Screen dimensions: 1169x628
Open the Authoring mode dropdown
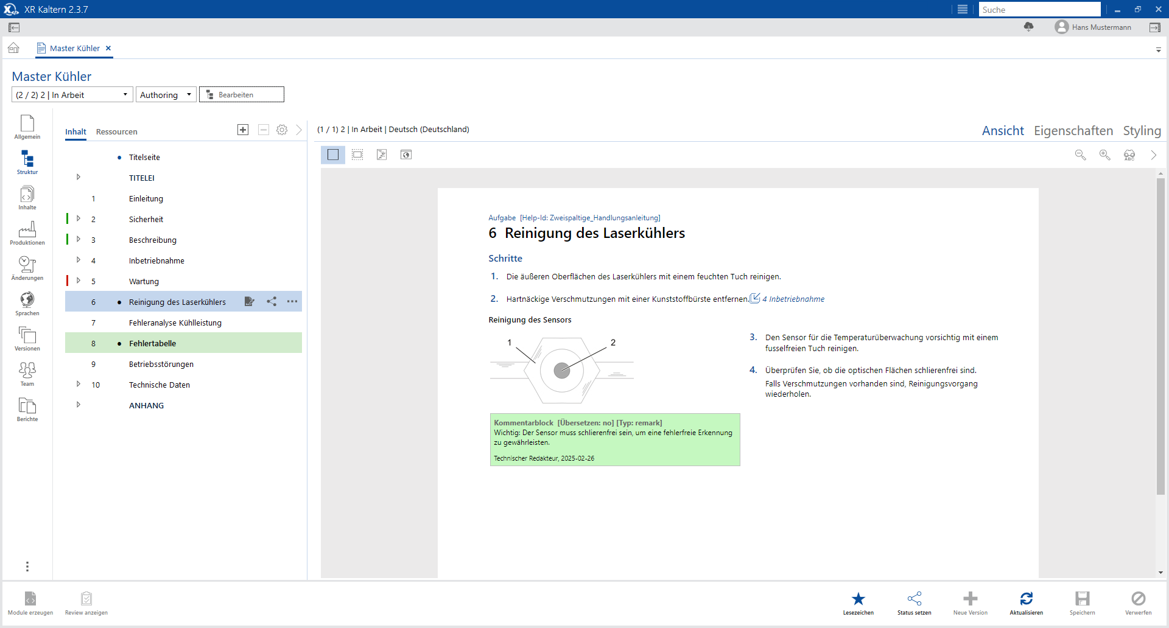click(x=166, y=95)
